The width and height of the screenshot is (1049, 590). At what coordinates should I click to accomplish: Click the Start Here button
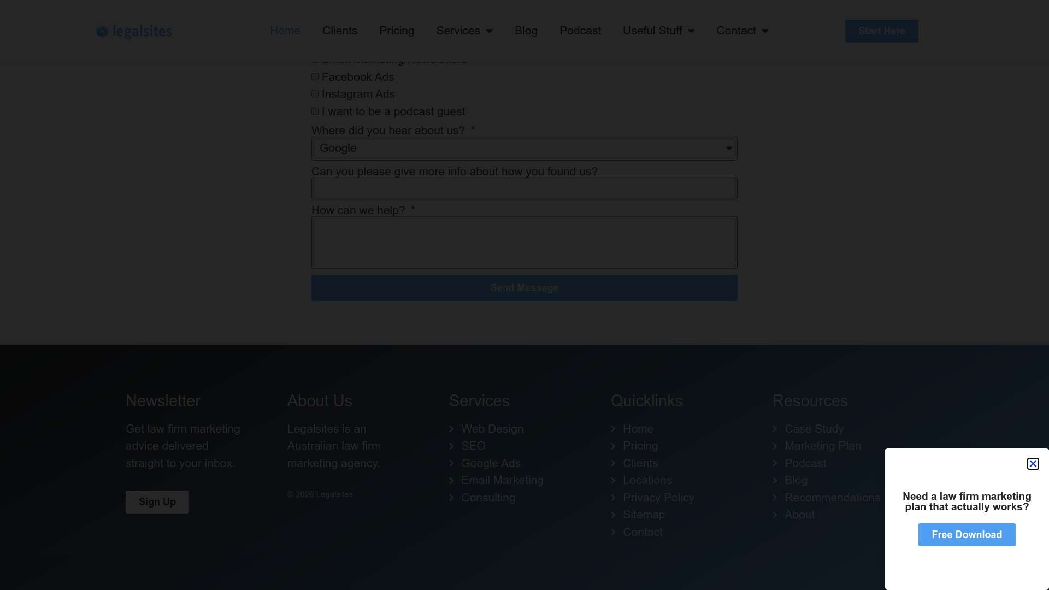click(x=881, y=31)
